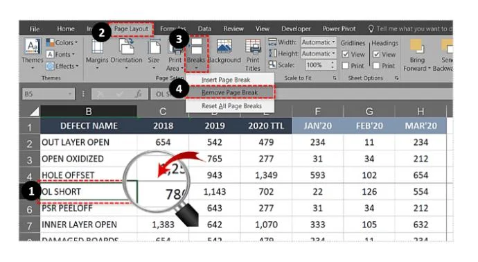Toggle Gridlines Print checkbox
Screen dimensions: 478x262
point(346,66)
